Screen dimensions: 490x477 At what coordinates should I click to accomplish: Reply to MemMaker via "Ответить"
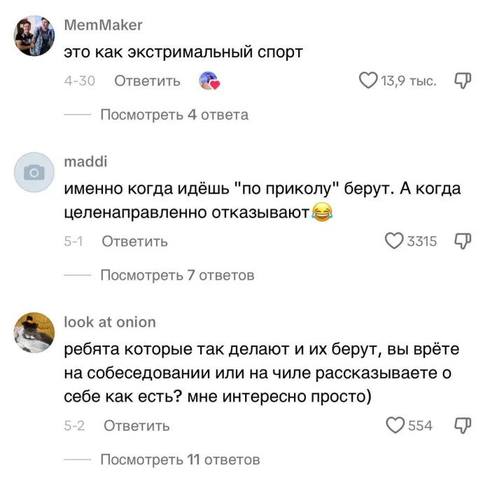[147, 81]
